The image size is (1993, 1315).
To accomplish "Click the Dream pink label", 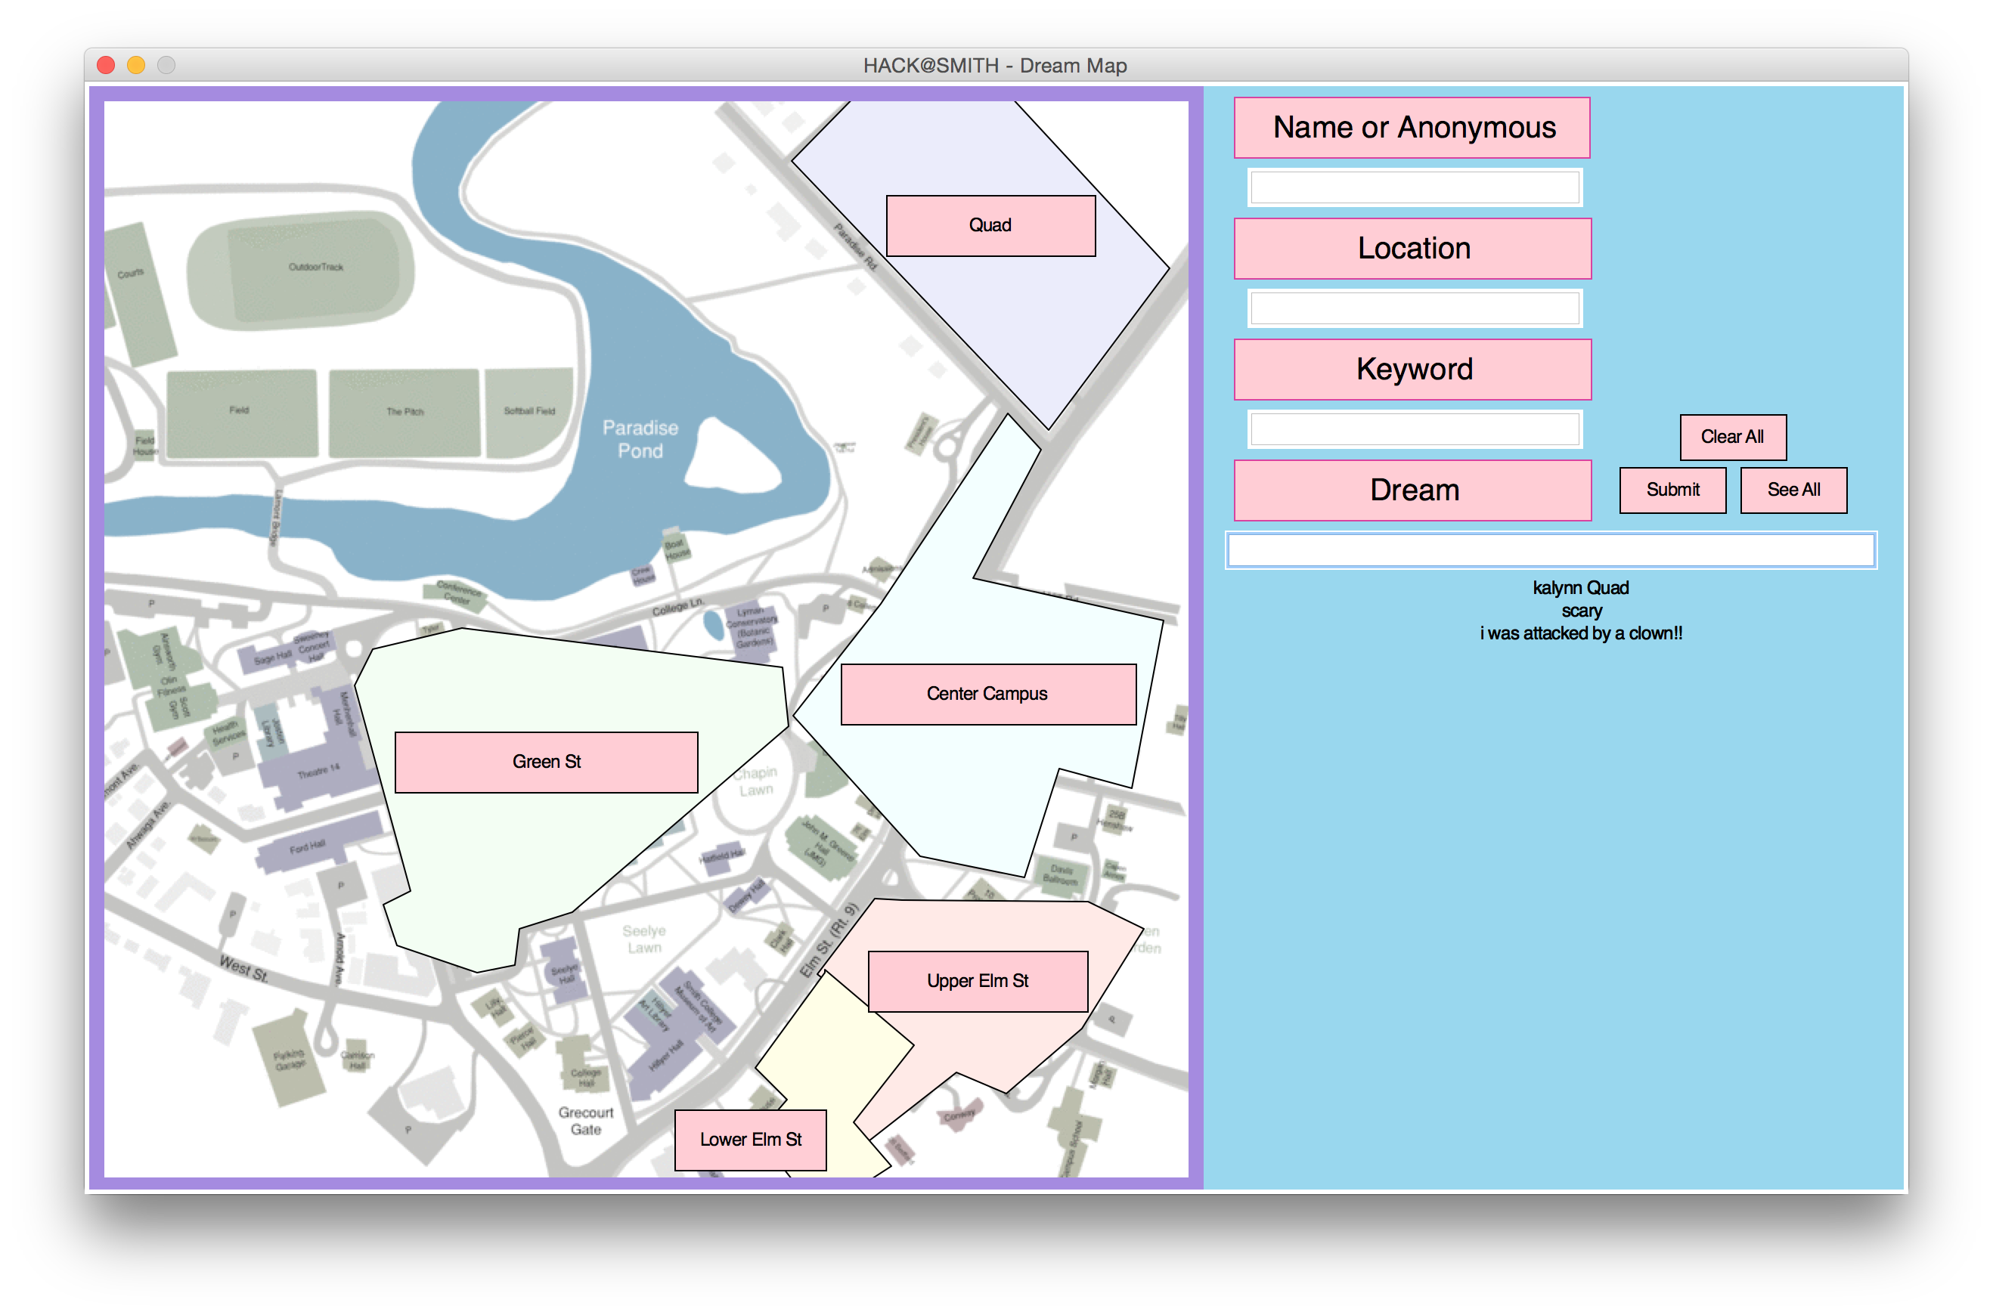I will pos(1412,490).
